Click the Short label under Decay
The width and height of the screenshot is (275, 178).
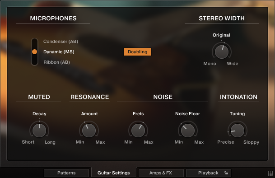click(28, 142)
